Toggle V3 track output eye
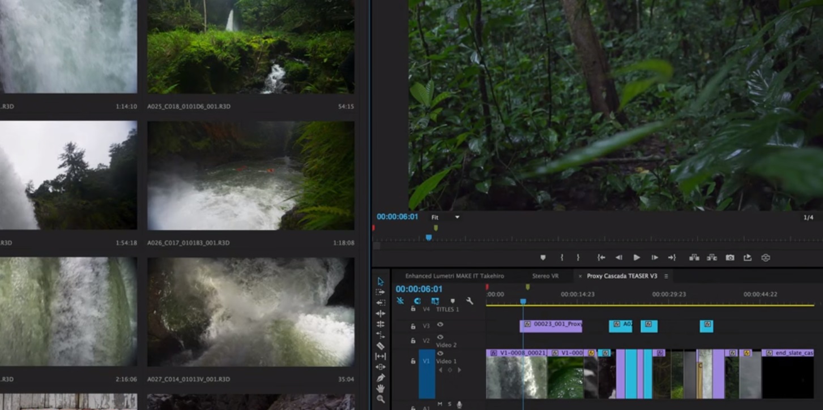 click(440, 325)
